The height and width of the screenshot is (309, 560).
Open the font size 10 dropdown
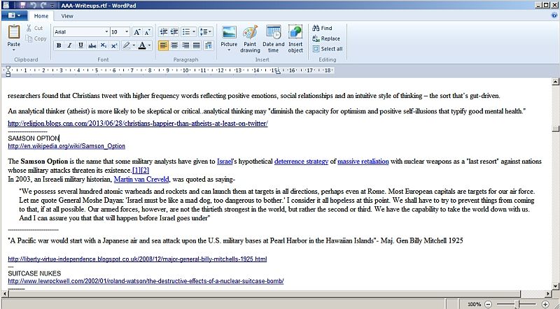(x=127, y=32)
